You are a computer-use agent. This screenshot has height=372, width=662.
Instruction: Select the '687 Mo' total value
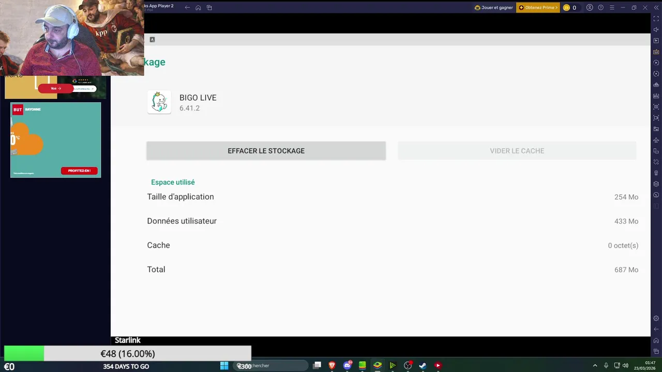click(626, 270)
